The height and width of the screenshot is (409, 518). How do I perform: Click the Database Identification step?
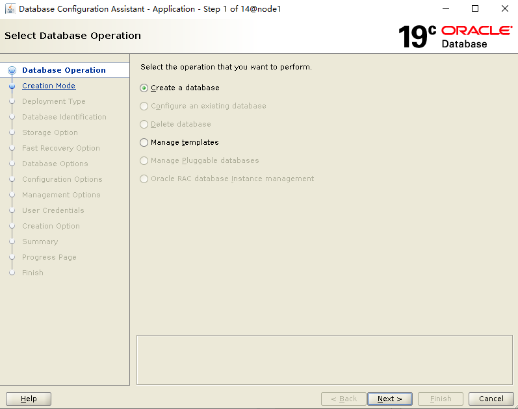64,117
